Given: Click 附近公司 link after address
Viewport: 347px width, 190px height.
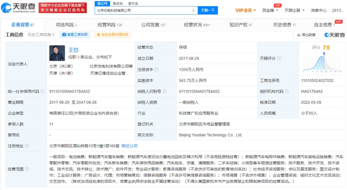Looking at the screenshot, I should pos(129,146).
